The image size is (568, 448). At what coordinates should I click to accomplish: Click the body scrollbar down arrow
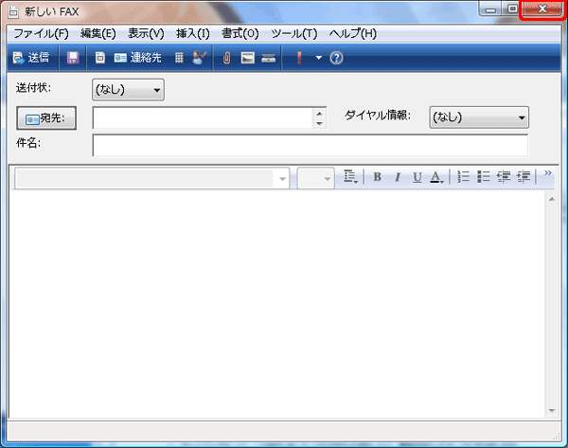[x=552, y=411]
